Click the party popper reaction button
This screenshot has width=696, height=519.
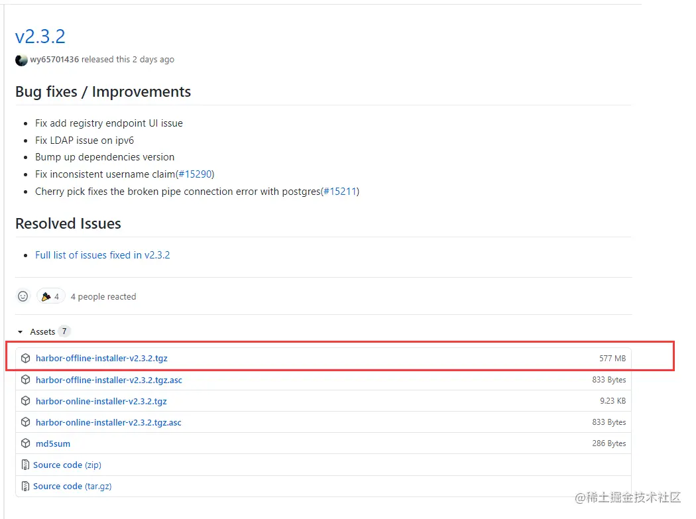point(50,296)
